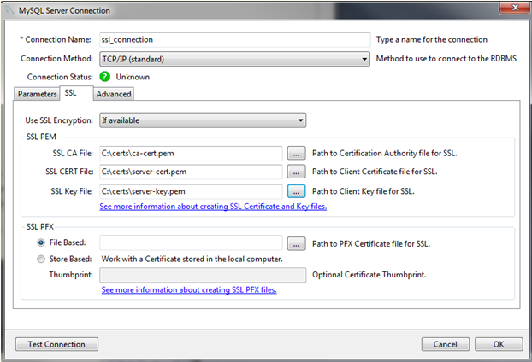Open link about creating SSL PFX files
532x362 pixels.
point(189,290)
